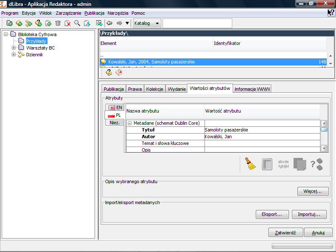
Task: Click the Anuluj button
Action: [x=318, y=233]
